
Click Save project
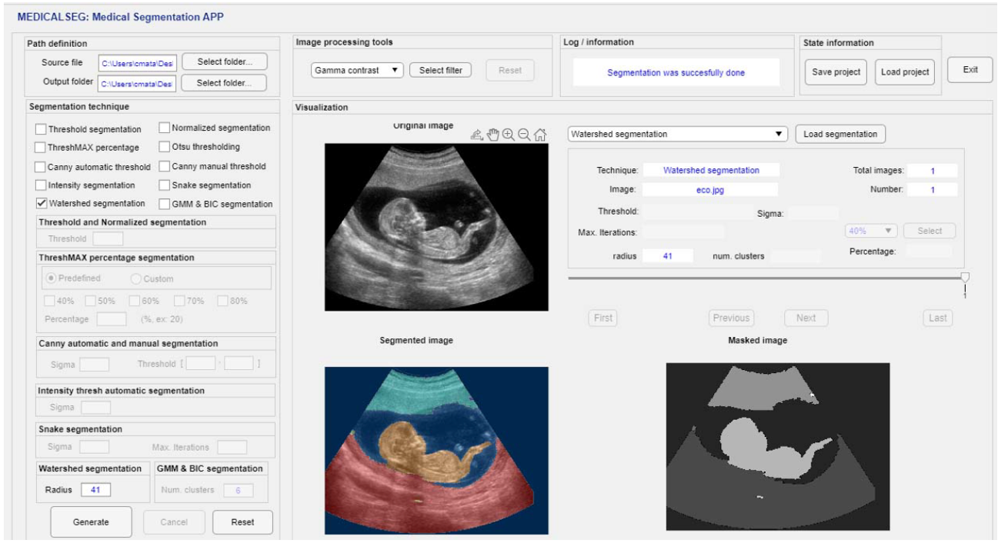[836, 72]
